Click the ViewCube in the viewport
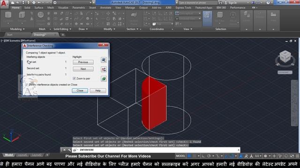 pos(285,56)
